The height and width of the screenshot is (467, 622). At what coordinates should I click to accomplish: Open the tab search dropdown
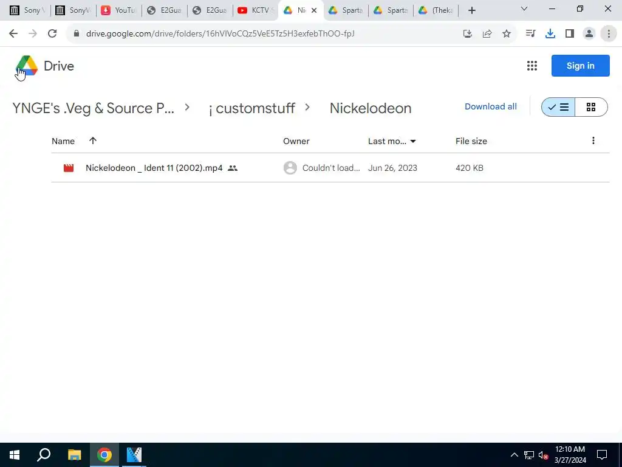point(524,9)
